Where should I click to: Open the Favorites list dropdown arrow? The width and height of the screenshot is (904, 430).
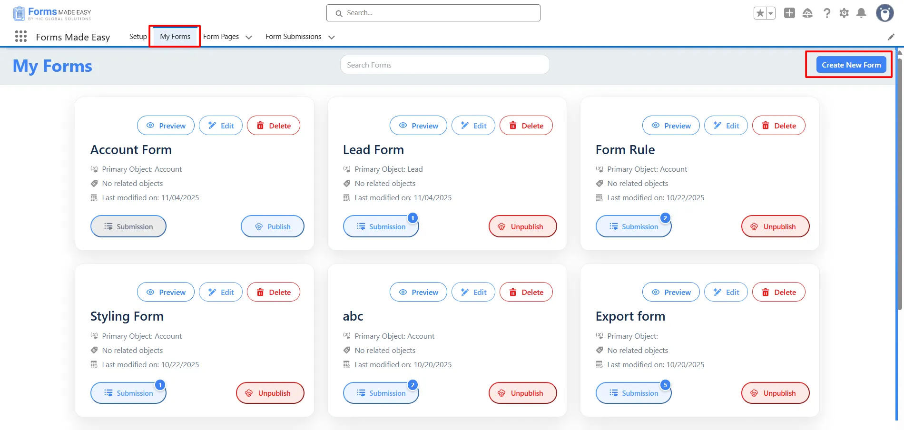(x=770, y=13)
